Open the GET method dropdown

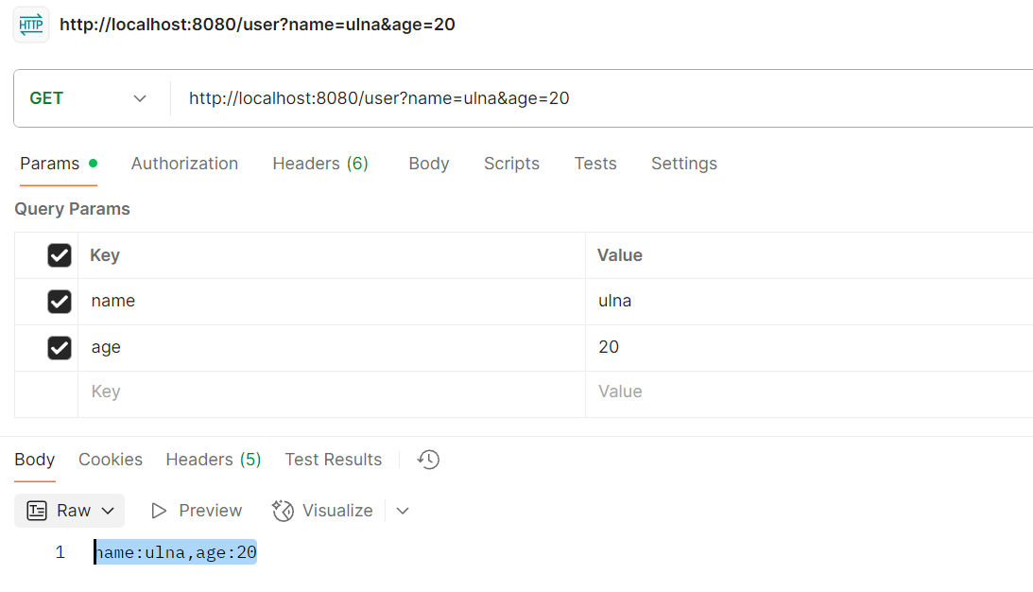89,98
